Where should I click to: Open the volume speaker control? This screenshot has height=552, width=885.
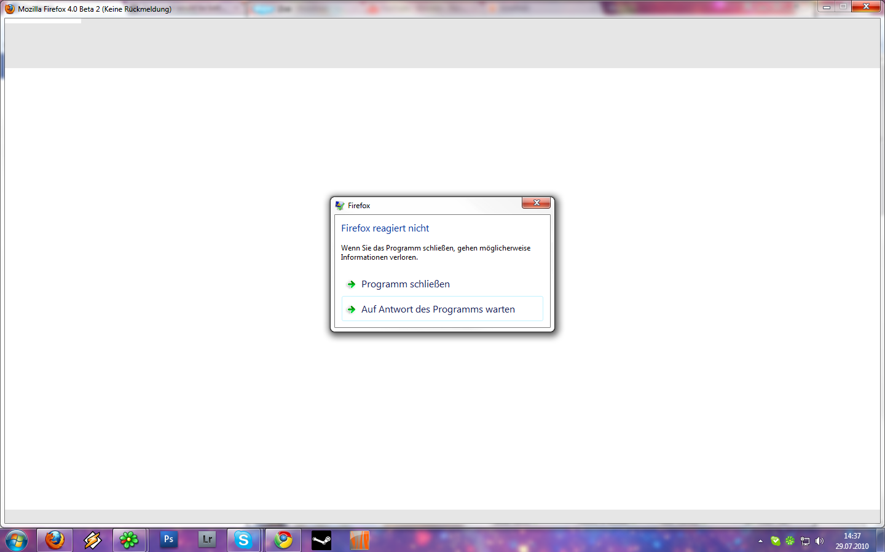pyautogui.click(x=819, y=541)
